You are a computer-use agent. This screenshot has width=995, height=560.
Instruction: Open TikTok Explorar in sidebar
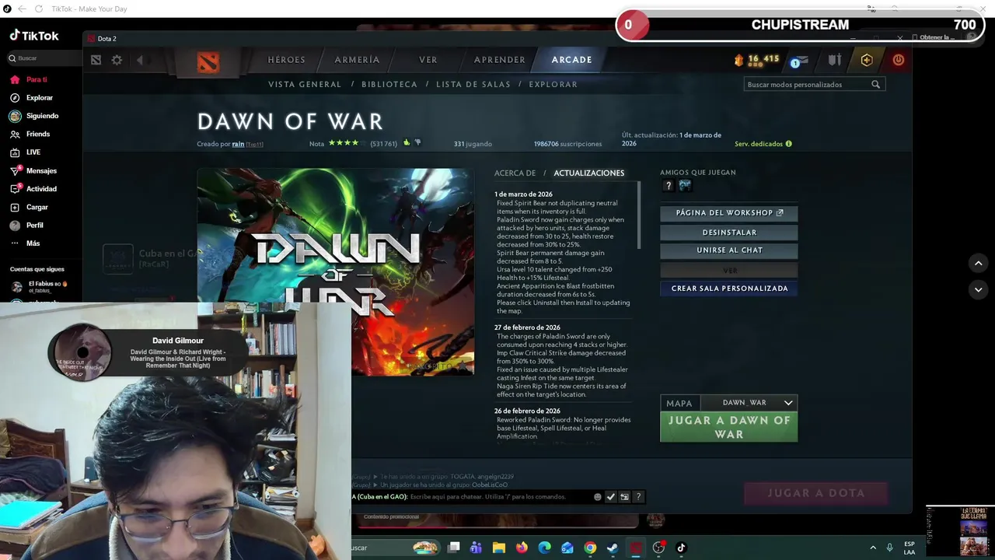31,98
